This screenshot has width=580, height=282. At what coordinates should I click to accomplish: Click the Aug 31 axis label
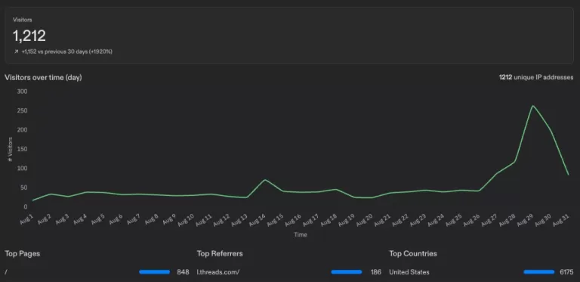(562, 220)
